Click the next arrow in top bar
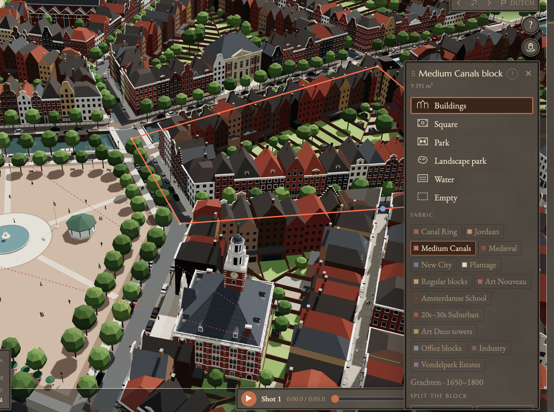Viewport: 554px width, 412px height. (489, 3)
